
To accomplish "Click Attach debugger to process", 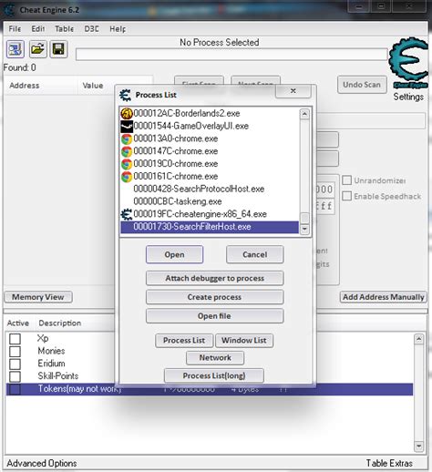I will click(214, 278).
